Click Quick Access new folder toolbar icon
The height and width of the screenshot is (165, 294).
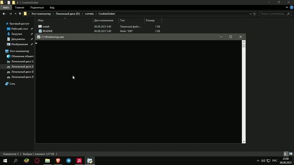[x=13, y=2]
